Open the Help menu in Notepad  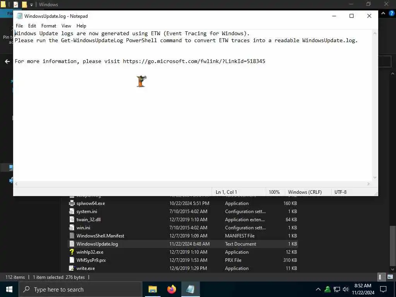(x=81, y=26)
